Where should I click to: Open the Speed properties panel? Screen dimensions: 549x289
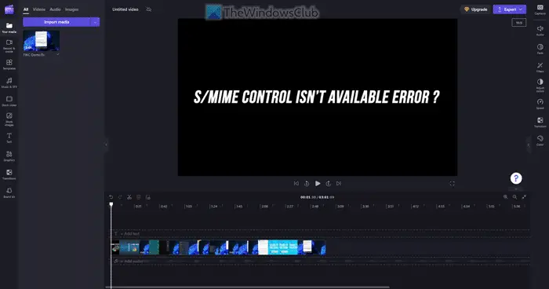540,104
